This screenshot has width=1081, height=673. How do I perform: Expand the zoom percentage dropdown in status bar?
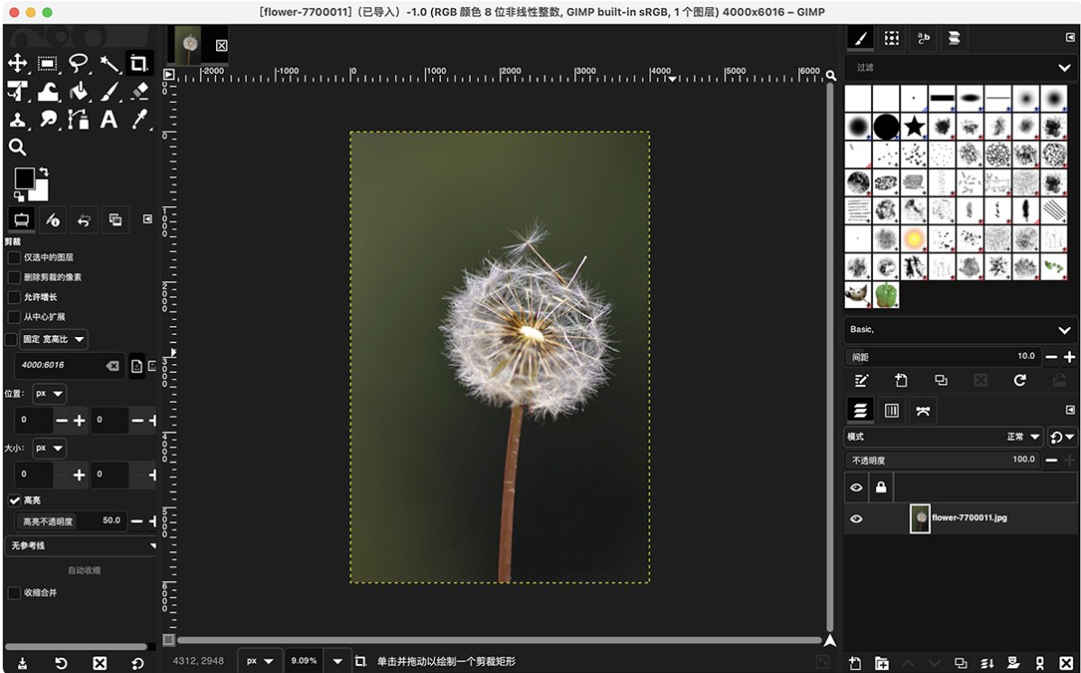click(x=337, y=661)
